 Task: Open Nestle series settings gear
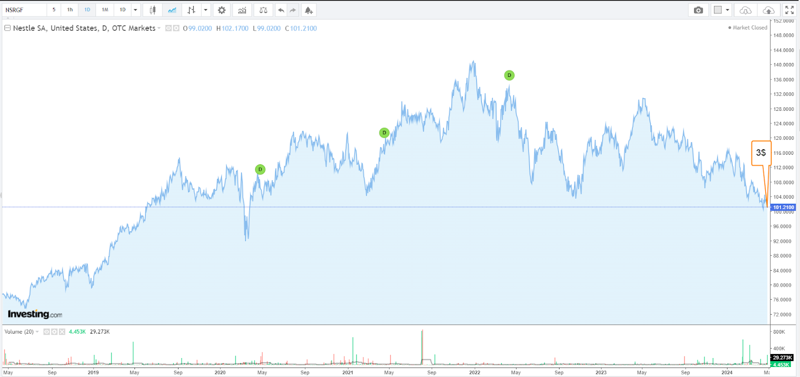(176, 28)
